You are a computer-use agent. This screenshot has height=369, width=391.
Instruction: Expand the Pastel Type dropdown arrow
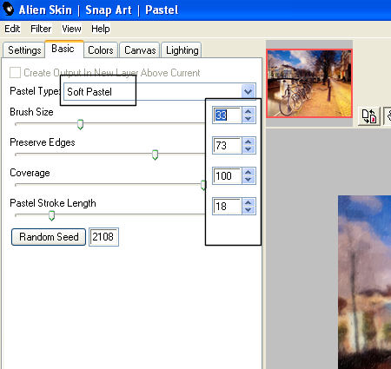tap(248, 92)
